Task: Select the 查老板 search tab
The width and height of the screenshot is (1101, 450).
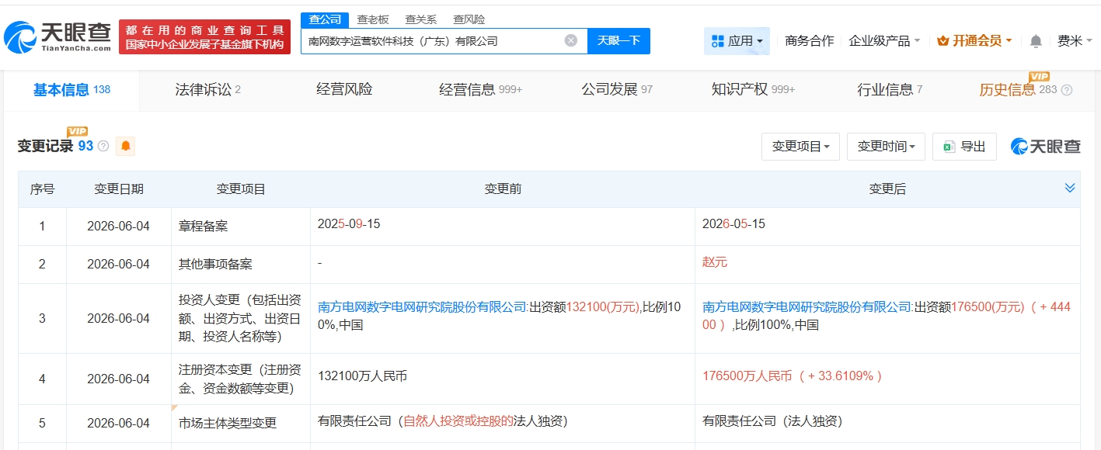Action: point(372,19)
